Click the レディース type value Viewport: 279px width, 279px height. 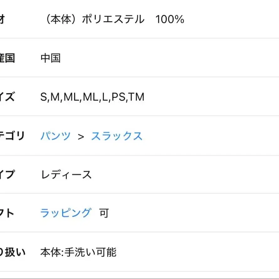66,174
